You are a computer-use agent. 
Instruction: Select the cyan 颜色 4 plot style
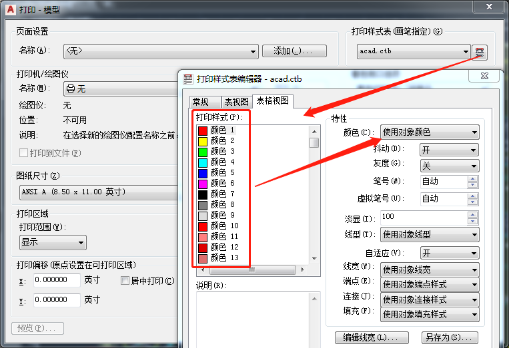218,162
